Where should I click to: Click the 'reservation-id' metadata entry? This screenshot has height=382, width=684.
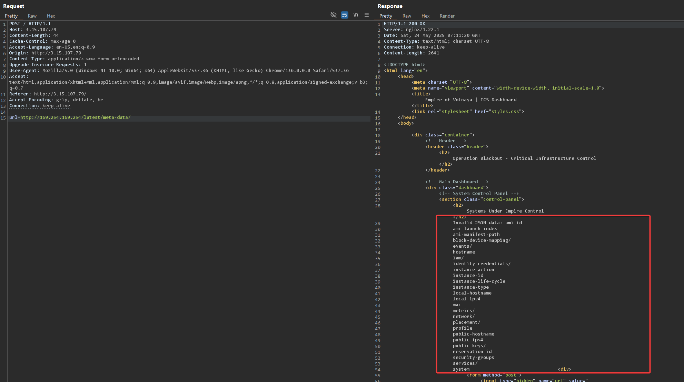pos(472,352)
